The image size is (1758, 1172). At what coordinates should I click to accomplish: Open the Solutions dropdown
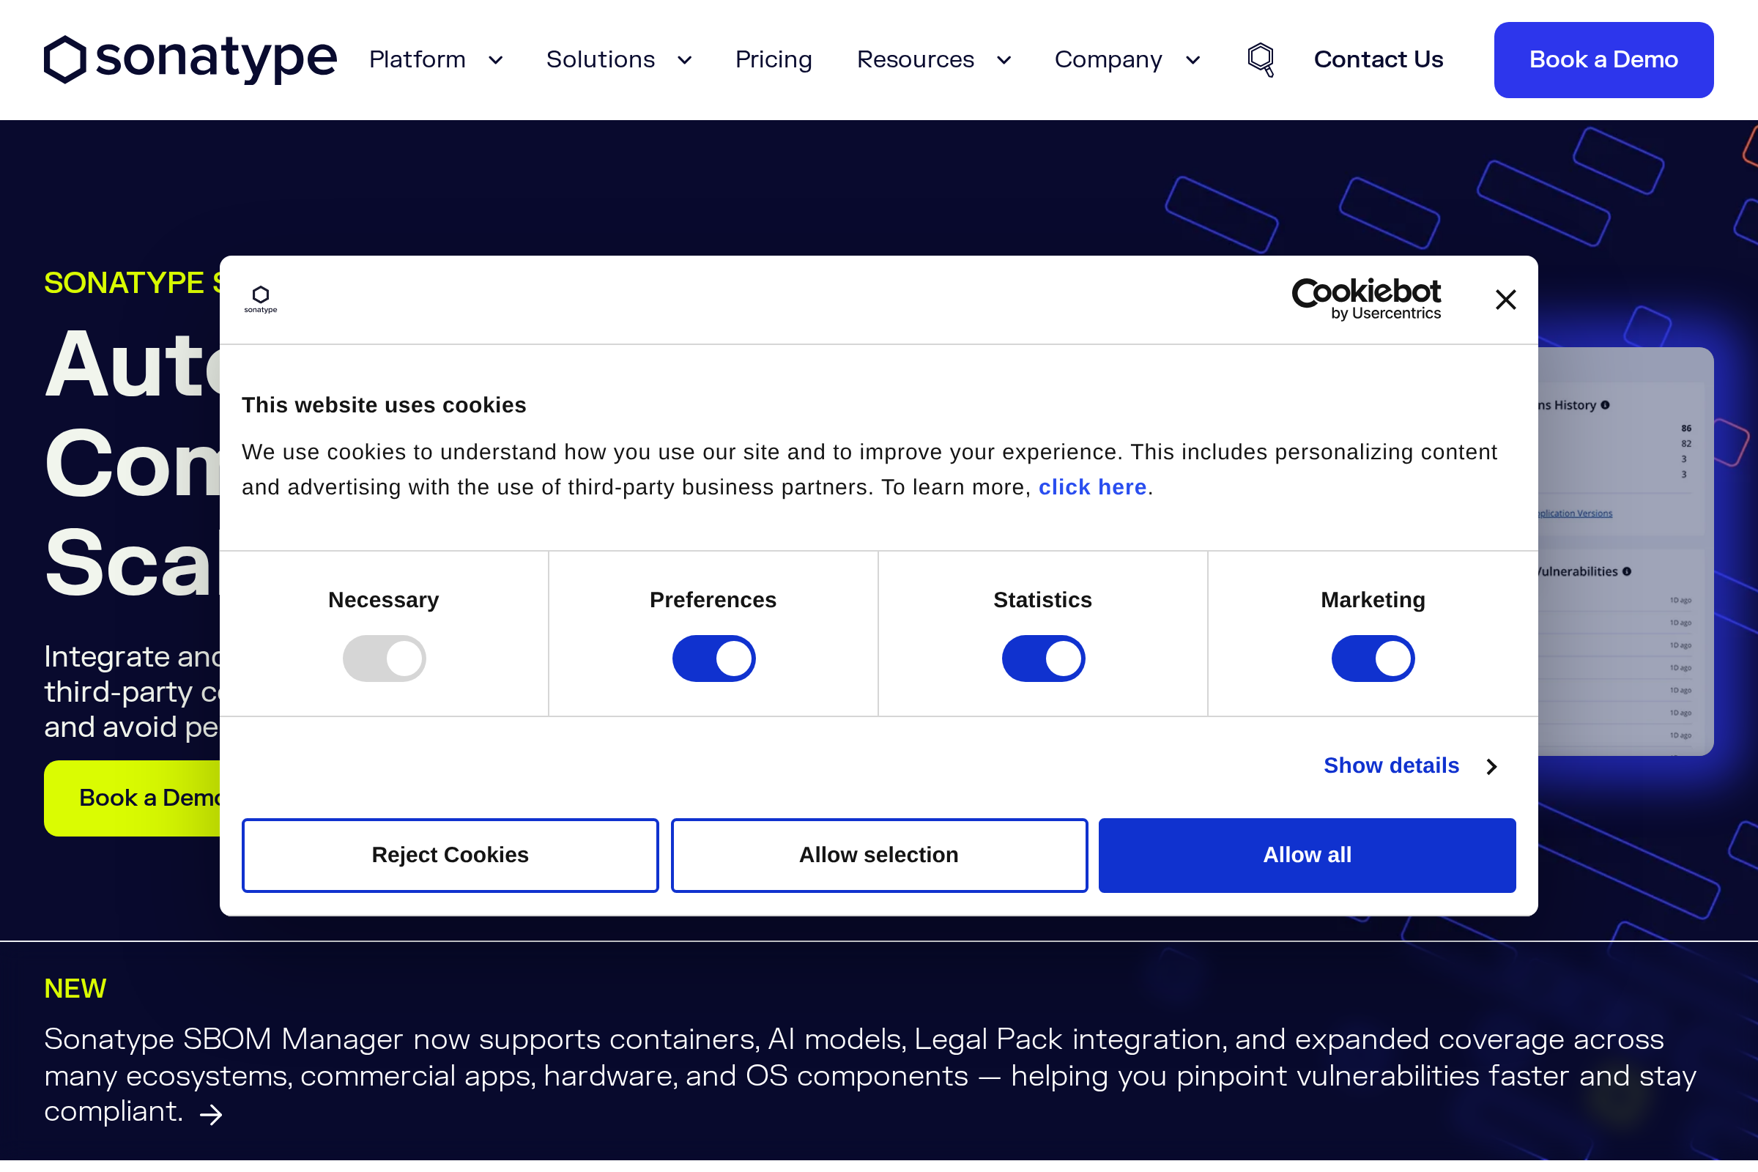click(x=619, y=59)
